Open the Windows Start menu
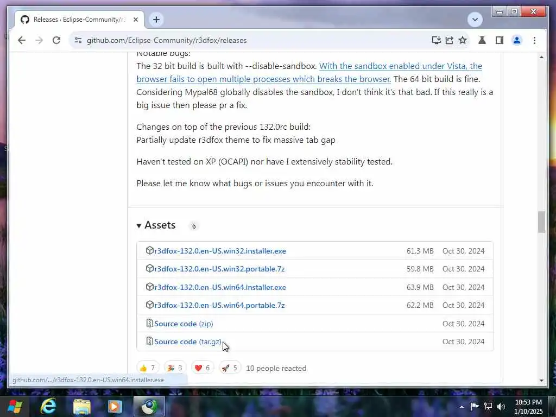Image resolution: width=556 pixels, height=417 pixels. coord(15,407)
